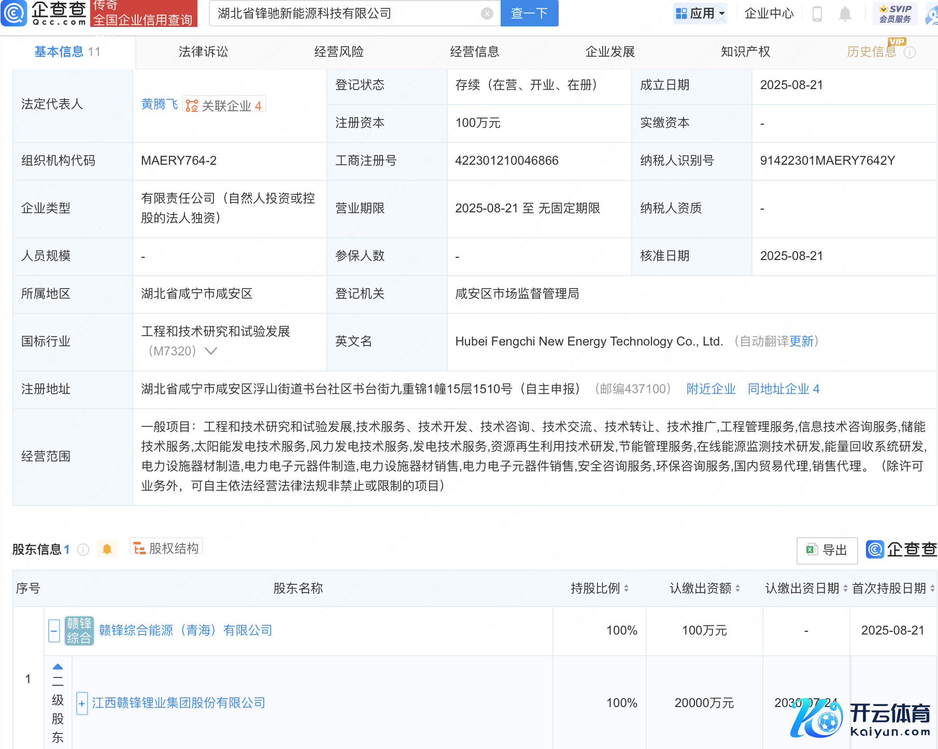Click the SVIP member service badge
This screenshot has width=938, height=749.
(895, 13)
